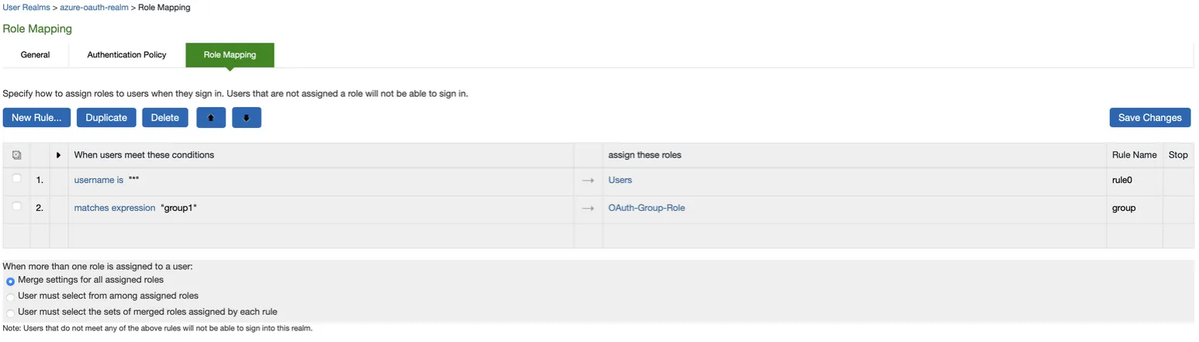Check the box for rule 2
Image resolution: width=1199 pixels, height=342 pixels.
coord(17,207)
